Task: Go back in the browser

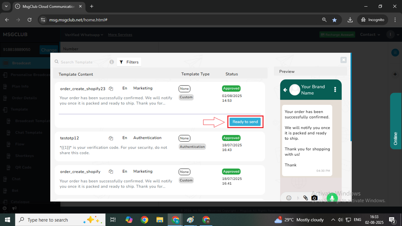Action: (7, 20)
